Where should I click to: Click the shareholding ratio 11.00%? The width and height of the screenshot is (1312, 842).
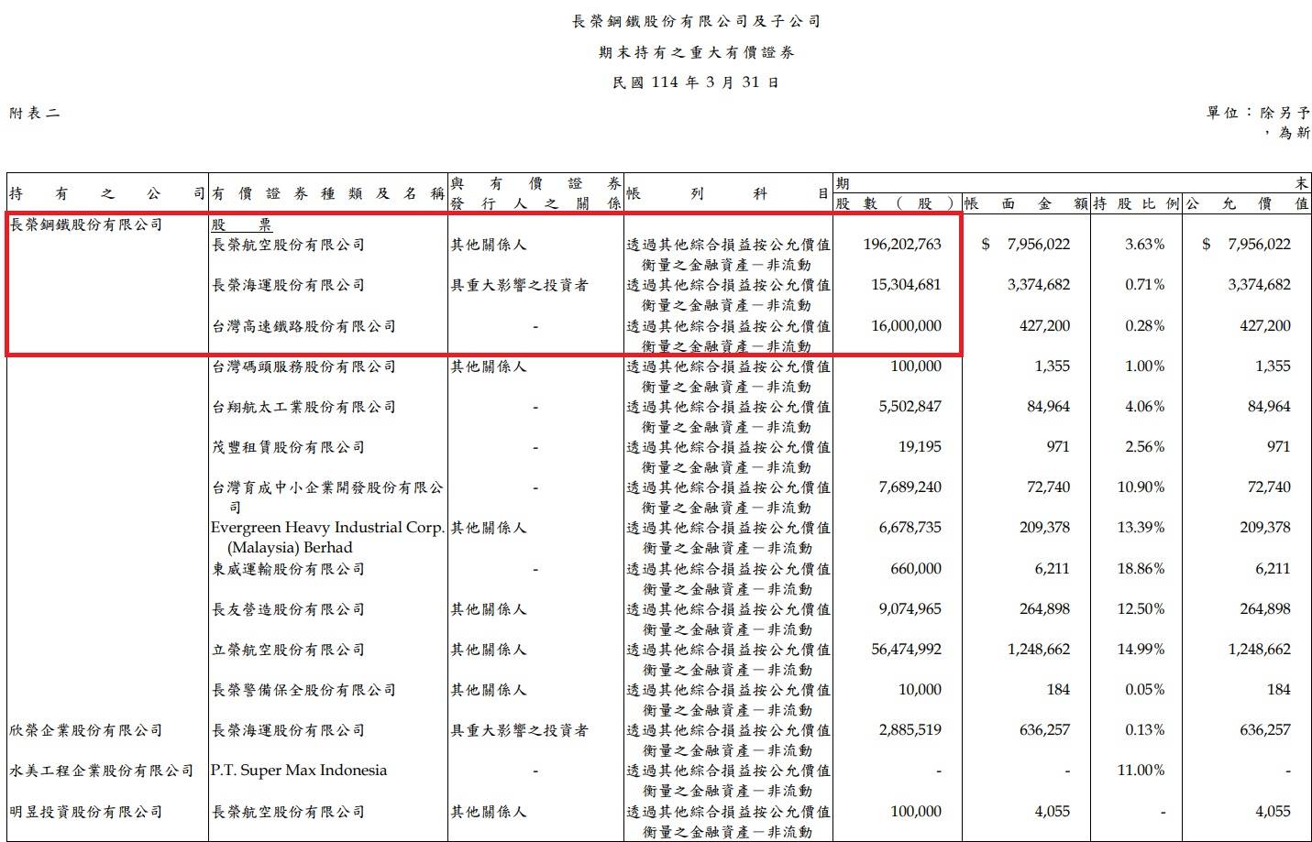point(1141,771)
